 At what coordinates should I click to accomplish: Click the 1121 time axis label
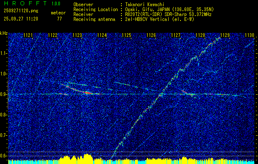[28, 35]
